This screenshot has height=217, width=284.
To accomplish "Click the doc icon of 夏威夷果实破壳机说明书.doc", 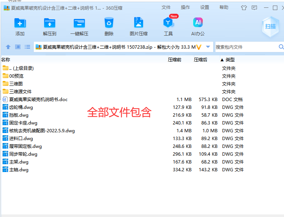I will coord(5,99).
